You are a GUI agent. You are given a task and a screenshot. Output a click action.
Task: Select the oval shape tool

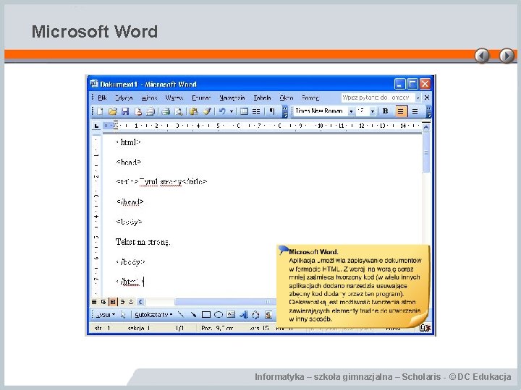[219, 314]
